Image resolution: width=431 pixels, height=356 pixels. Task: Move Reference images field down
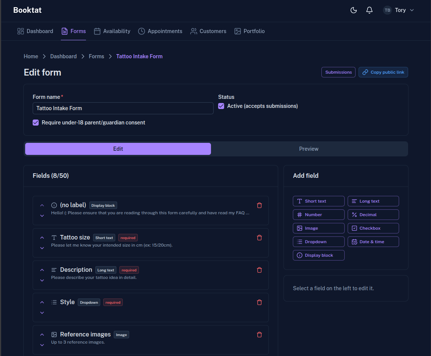click(42, 345)
